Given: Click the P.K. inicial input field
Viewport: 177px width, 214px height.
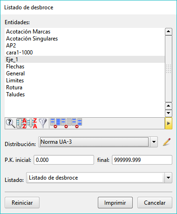Looking at the screenshot, I should tap(64, 160).
